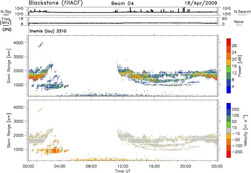This screenshot has height=173, width=251.
Task: Click the Power [dB] colorbar title
Action: click(239, 66)
